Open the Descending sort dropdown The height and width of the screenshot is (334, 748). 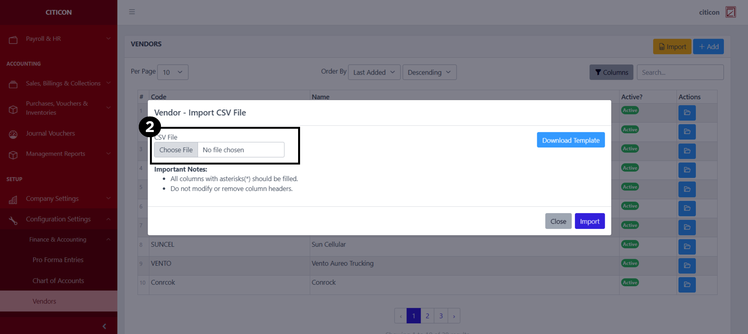tap(429, 72)
